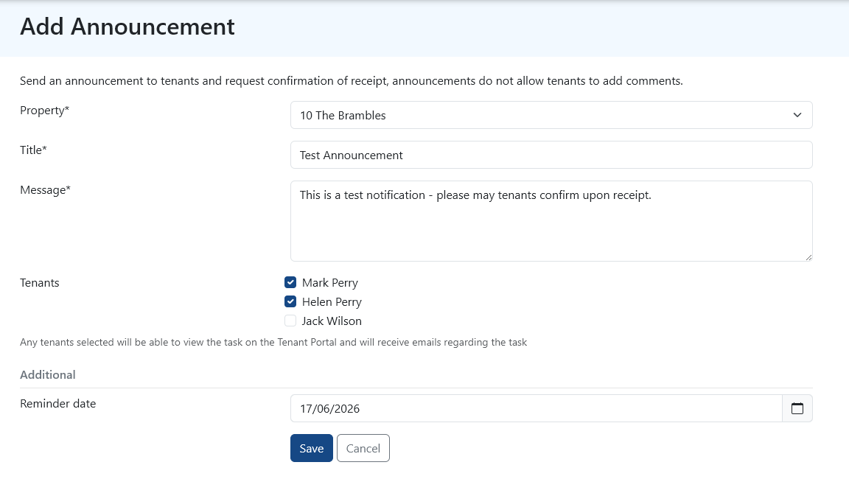
Task: Focus the Title field with Test Announcement
Action: (551, 155)
